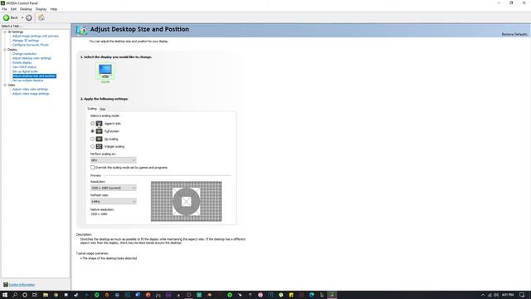Open Set up multiple displays task
531x299 pixels.
coord(27,81)
